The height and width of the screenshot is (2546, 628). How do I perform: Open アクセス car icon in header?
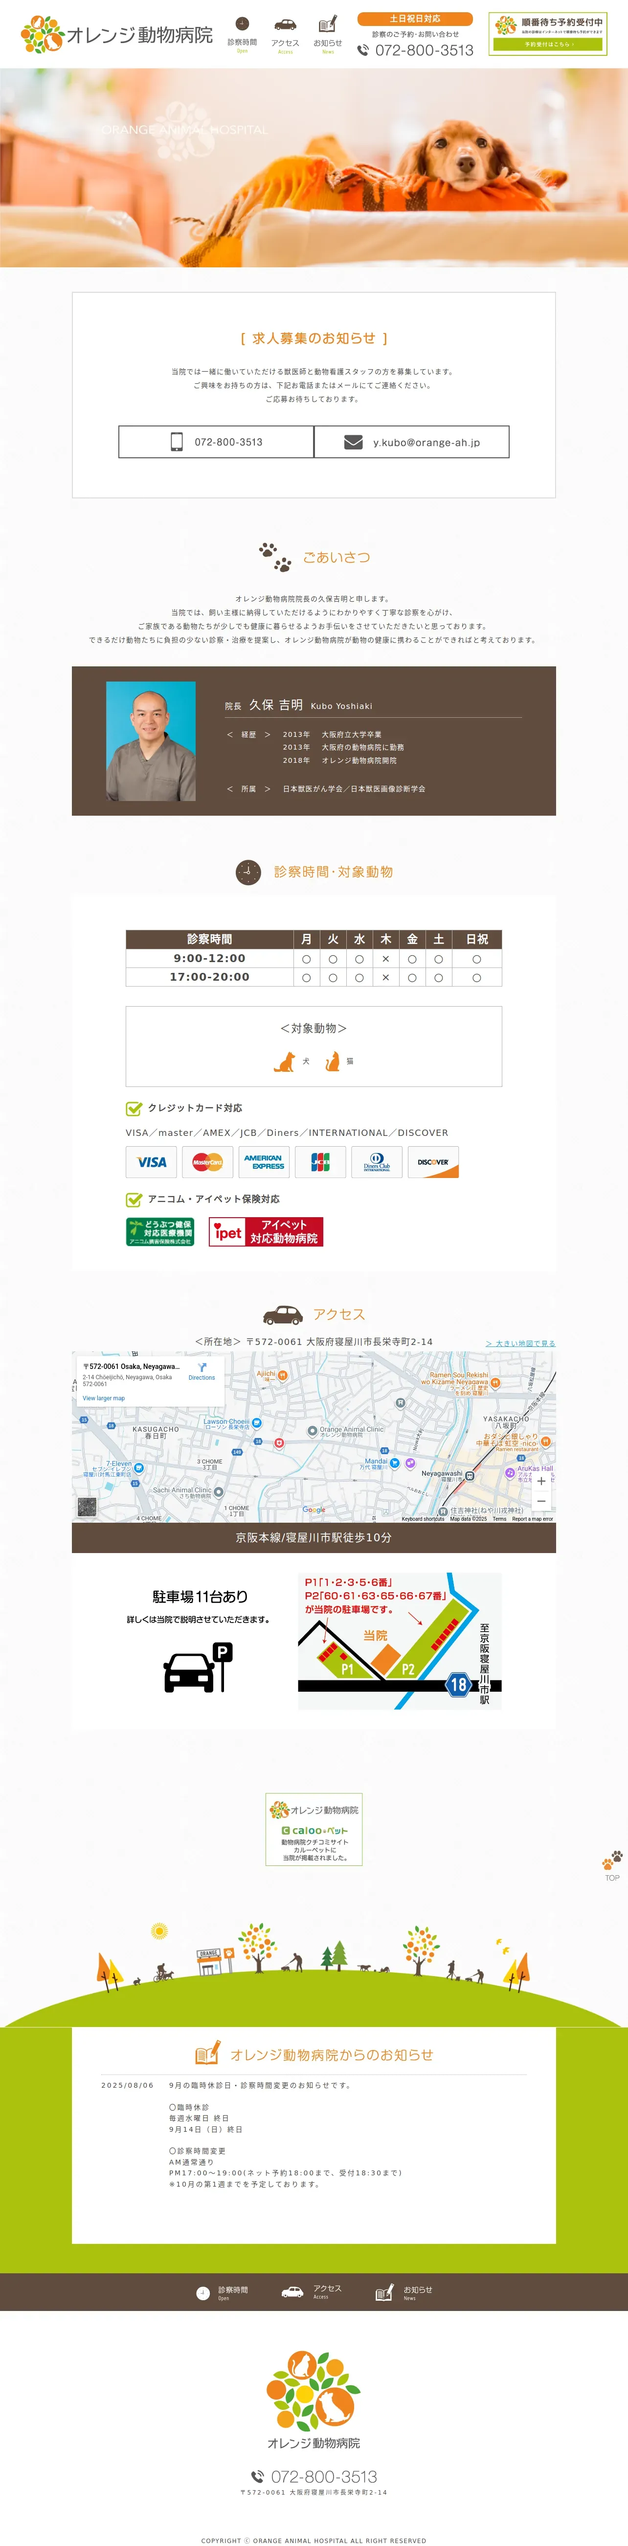click(285, 24)
